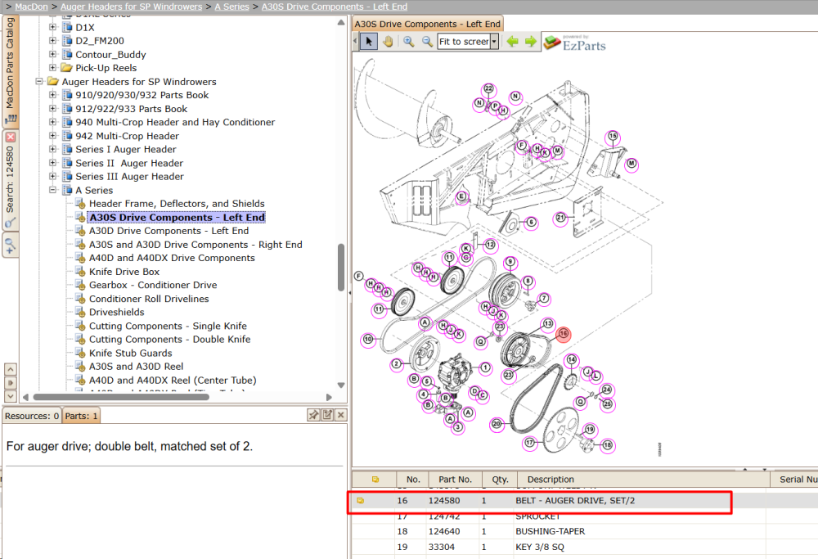Viewport: 818px width, 559px height.
Task: Click the middle panel navigation button
Action: coord(11,383)
